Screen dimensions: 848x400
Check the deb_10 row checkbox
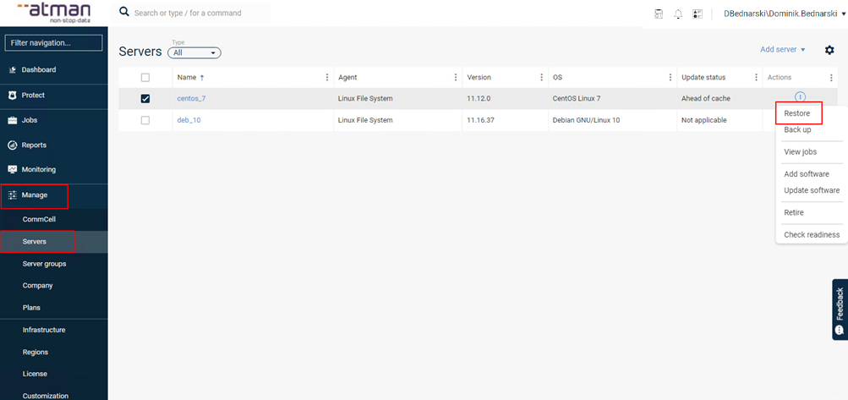[145, 120]
